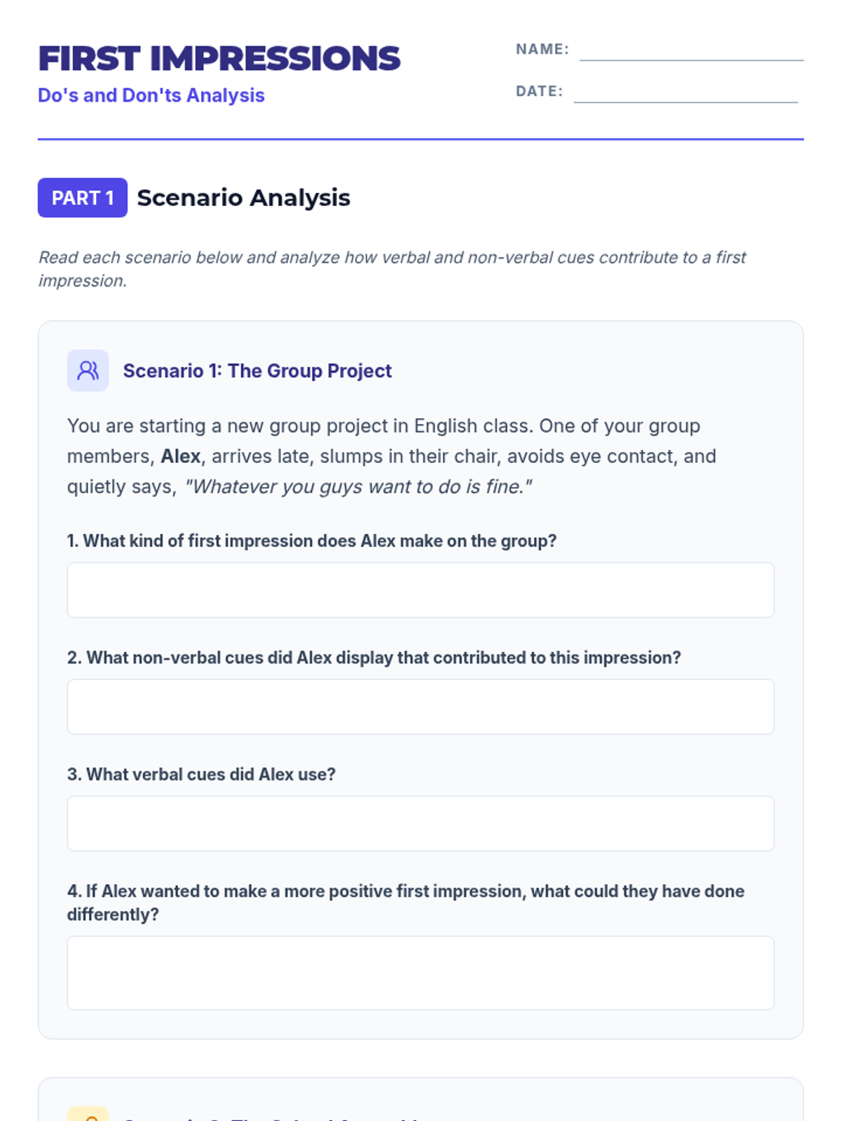Click the answer box under question 4
The width and height of the screenshot is (841, 1121).
point(420,973)
